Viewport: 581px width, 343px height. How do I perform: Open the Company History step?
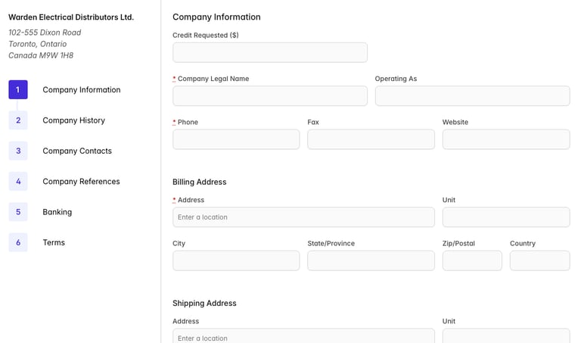click(73, 120)
